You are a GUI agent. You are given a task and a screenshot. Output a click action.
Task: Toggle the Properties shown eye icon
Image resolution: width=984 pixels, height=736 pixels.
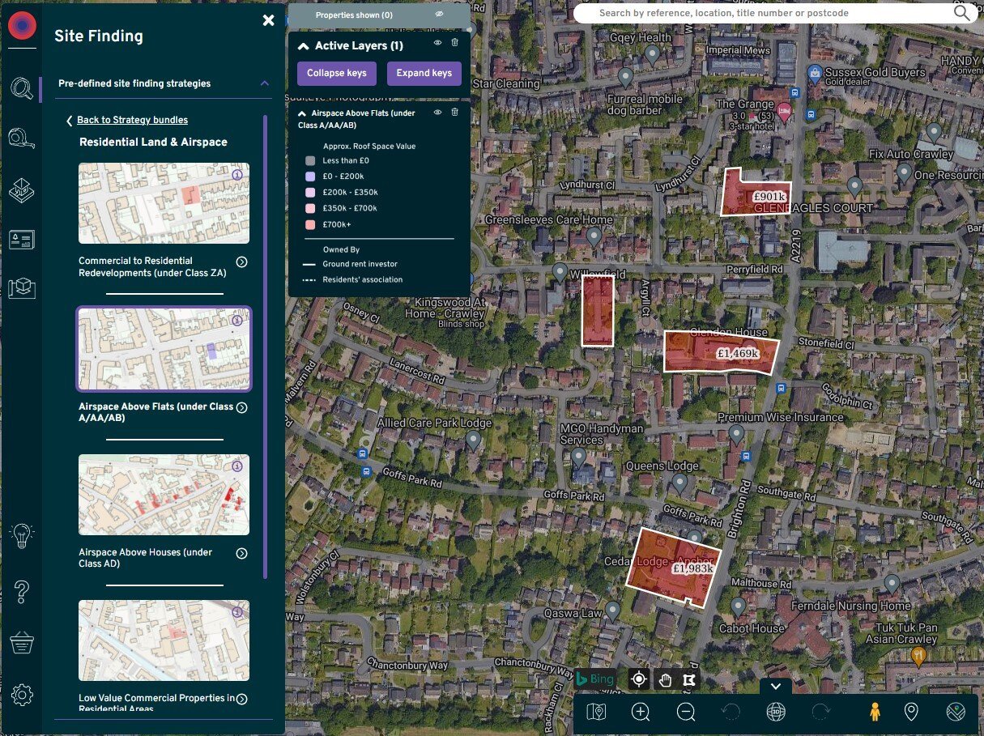click(439, 14)
